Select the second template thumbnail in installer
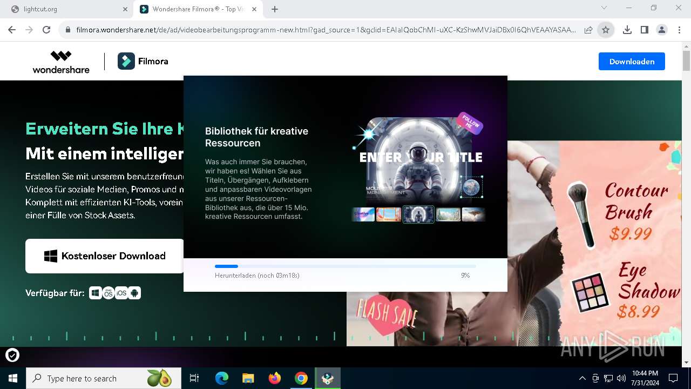The width and height of the screenshot is (691, 389). tap(389, 214)
